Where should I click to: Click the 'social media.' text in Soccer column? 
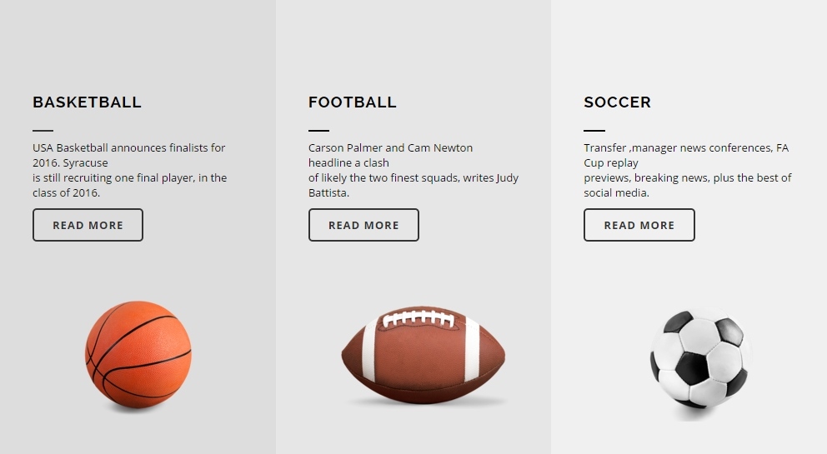617,192
